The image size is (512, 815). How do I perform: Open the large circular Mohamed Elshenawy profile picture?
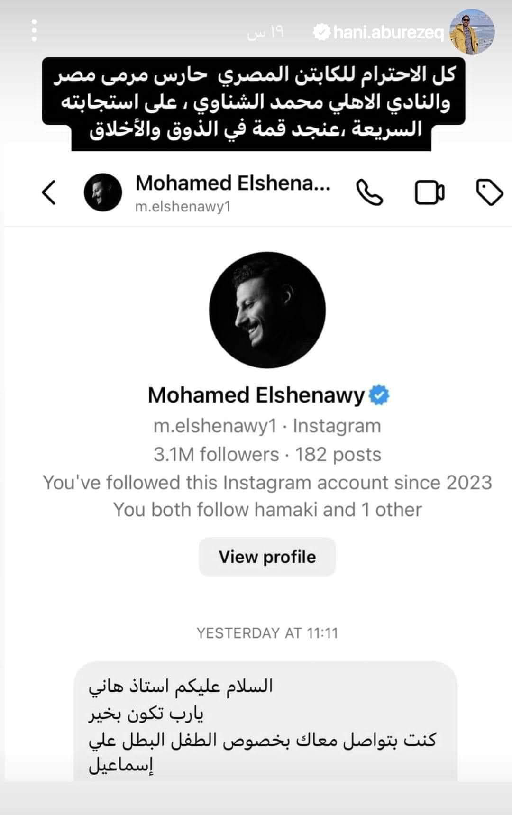point(267,310)
